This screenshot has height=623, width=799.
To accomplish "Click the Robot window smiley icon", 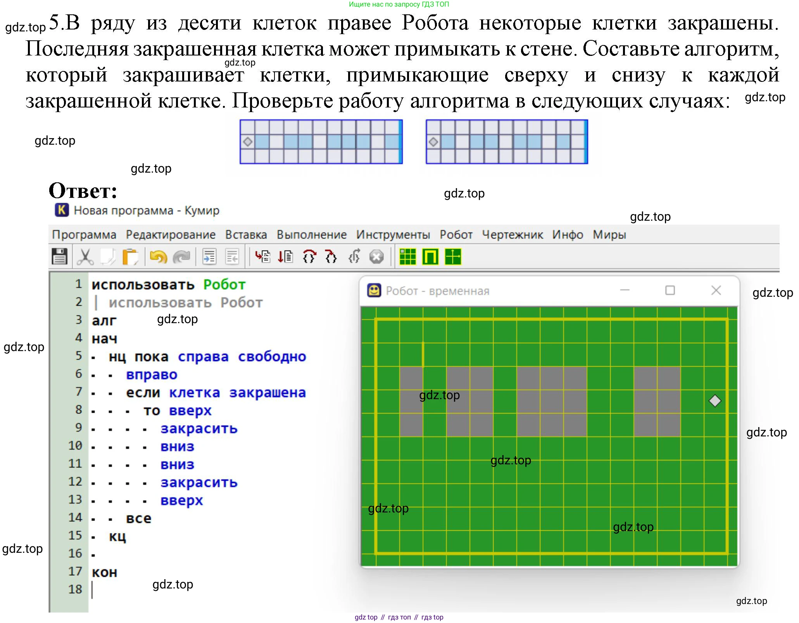I will click(374, 290).
